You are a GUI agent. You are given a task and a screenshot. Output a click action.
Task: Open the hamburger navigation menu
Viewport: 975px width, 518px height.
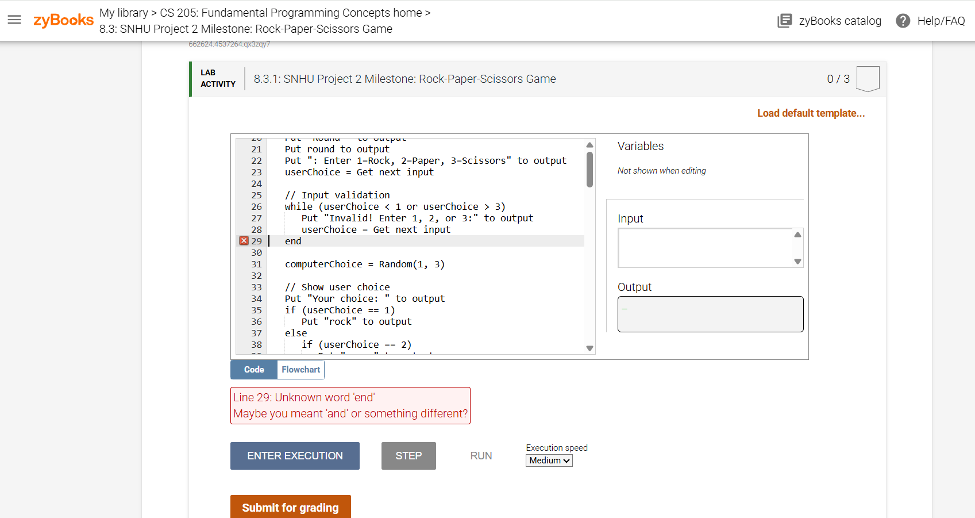(14, 20)
